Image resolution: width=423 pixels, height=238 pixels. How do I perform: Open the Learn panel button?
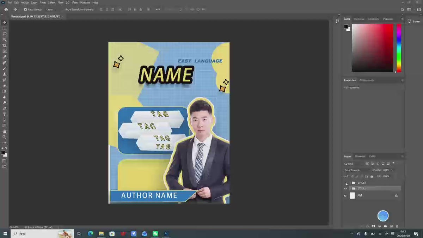414,21
